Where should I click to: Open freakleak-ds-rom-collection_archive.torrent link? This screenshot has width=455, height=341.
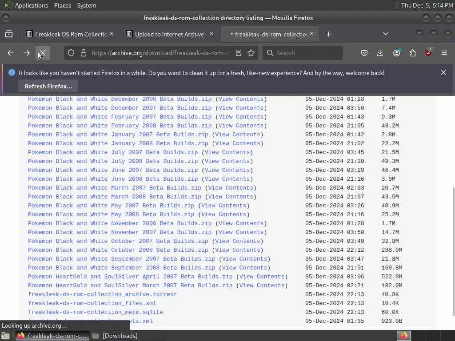[103, 294]
